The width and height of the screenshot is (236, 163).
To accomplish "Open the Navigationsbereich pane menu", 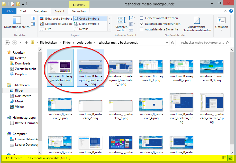I will 17,23.
